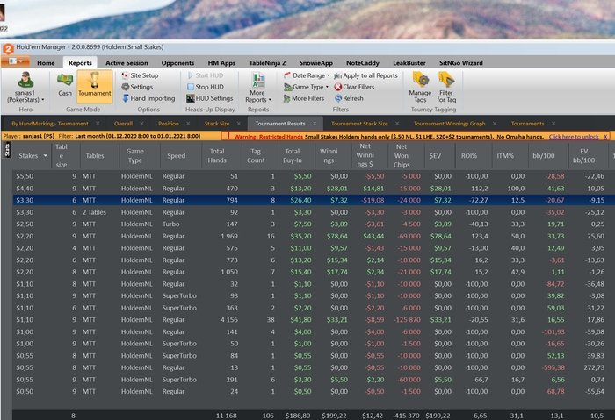615x420 pixels.
Task: Dismiss the Restricted Hands warning
Action: point(605,137)
